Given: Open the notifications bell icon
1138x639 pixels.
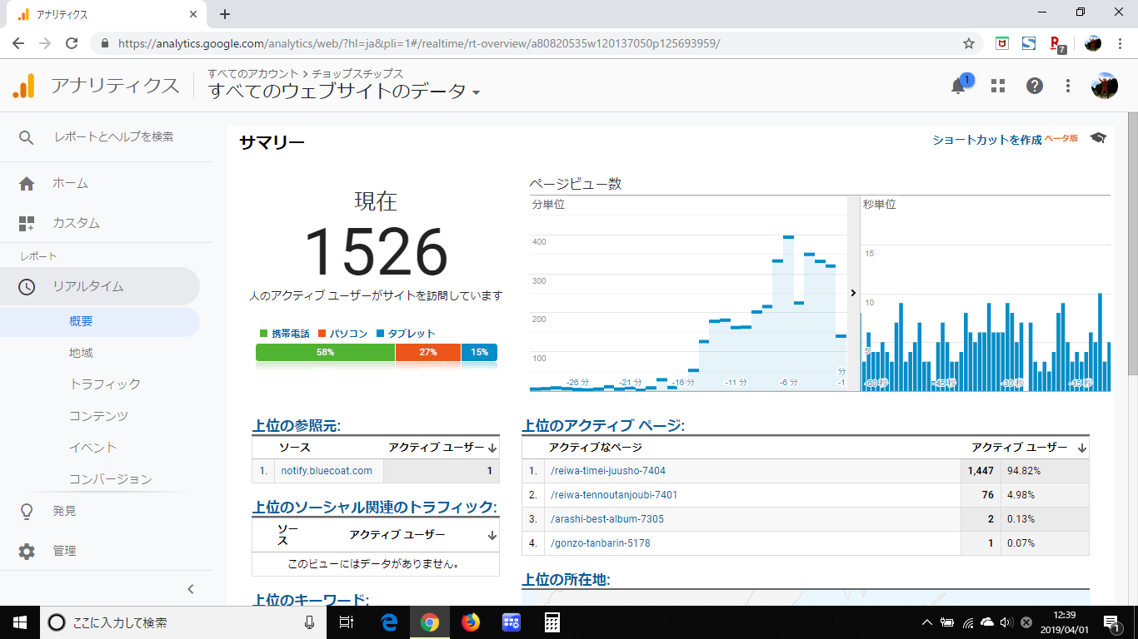Looking at the screenshot, I should (959, 86).
